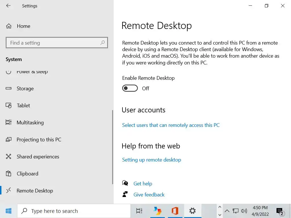Select Shared experiences in the sidebar

(x=38, y=157)
